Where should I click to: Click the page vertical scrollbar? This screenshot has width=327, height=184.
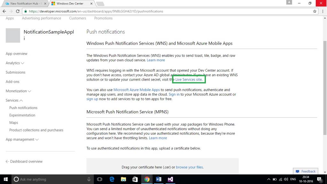[x=325, y=88]
